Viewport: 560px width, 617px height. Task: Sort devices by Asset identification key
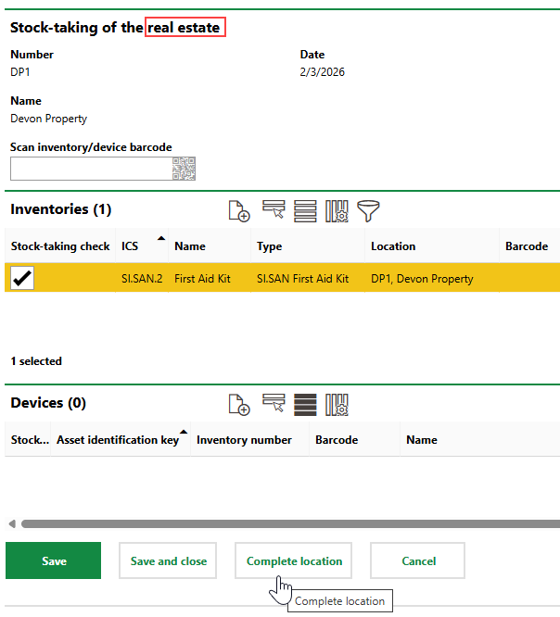point(117,440)
